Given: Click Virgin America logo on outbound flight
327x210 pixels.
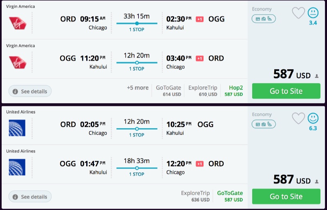Looking at the screenshot, I should click(x=18, y=23).
